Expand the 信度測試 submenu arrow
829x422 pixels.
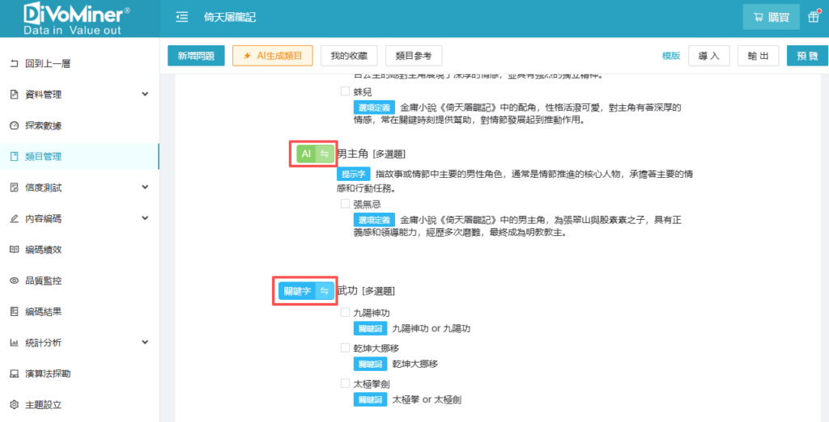click(145, 188)
